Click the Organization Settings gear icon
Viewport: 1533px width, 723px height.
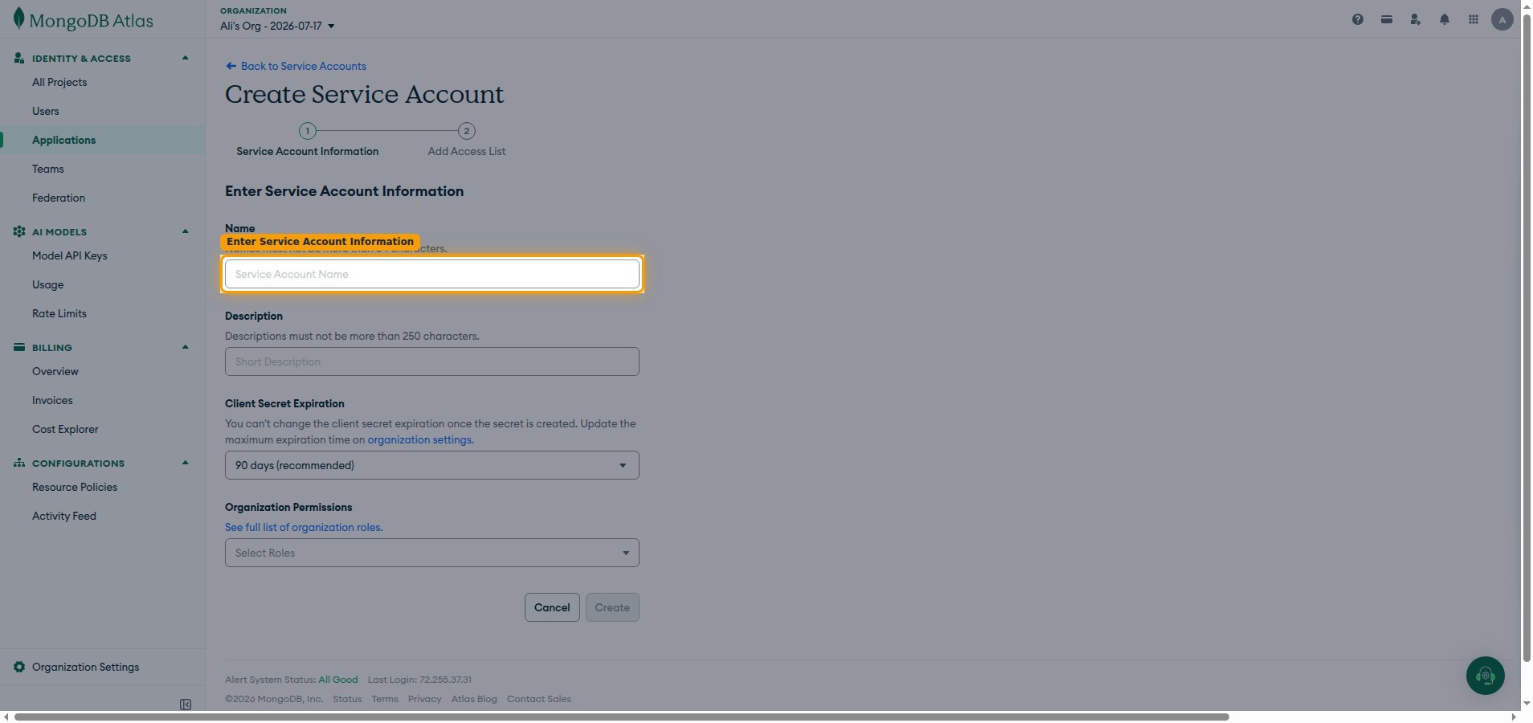coord(19,667)
